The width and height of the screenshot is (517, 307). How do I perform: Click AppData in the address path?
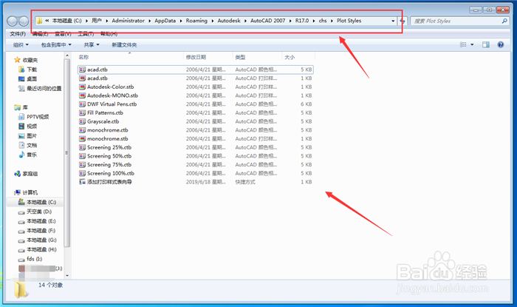tap(165, 21)
